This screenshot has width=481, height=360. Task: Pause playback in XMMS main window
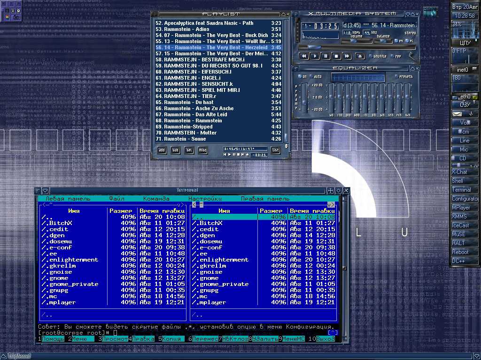point(326,56)
